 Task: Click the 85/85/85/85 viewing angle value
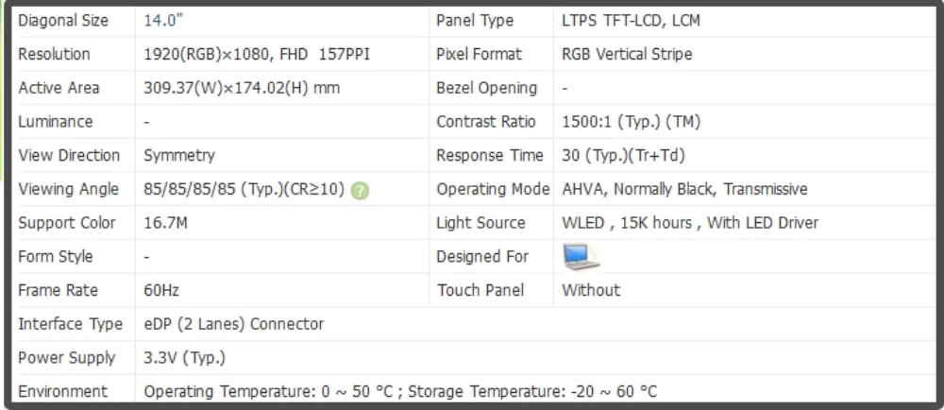click(244, 190)
